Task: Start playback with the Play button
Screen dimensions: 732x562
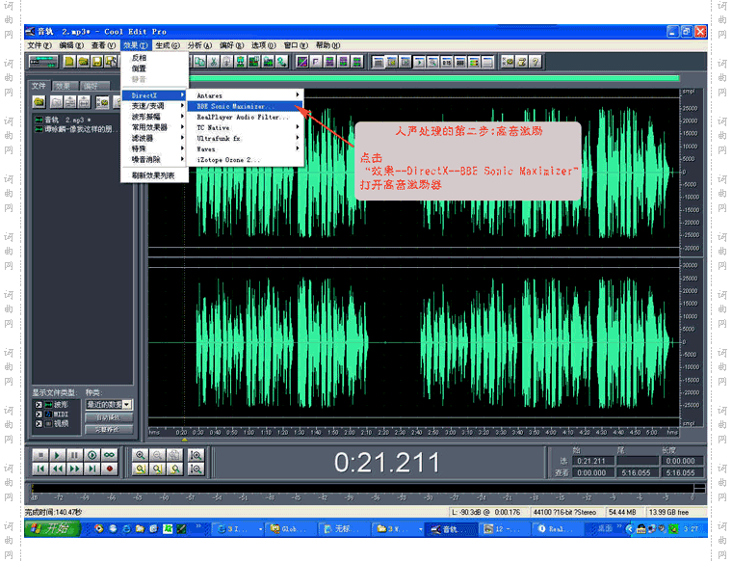Action: [58, 455]
